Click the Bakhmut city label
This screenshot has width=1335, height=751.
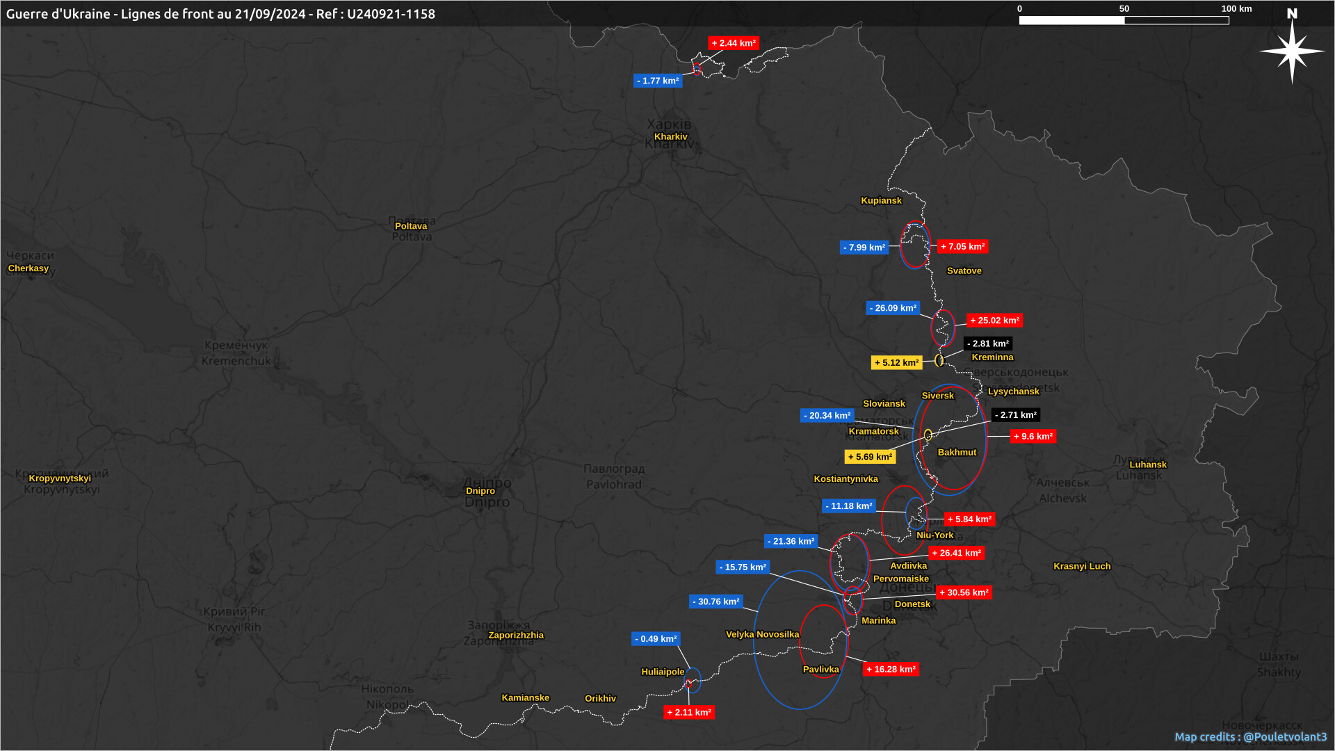click(x=957, y=452)
